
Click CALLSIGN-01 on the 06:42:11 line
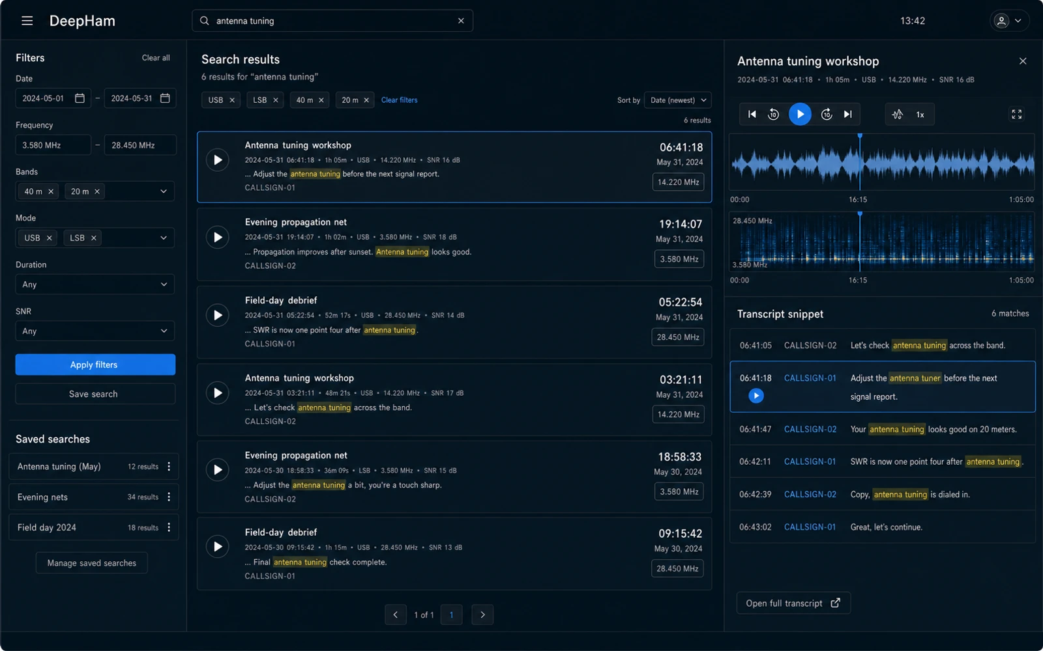810,462
